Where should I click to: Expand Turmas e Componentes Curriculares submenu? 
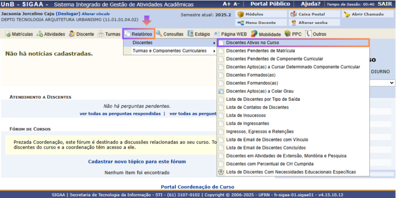[169, 51]
